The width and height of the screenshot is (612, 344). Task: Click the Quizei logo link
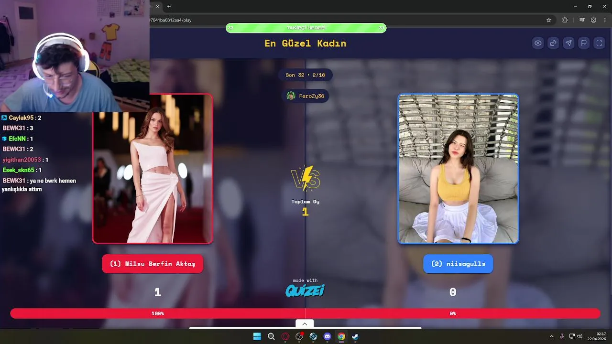pos(305,290)
